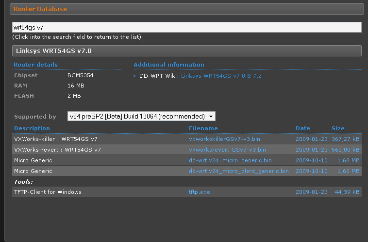Click the 1,68 MB size value
The height and width of the screenshot is (242, 368).
click(x=348, y=160)
